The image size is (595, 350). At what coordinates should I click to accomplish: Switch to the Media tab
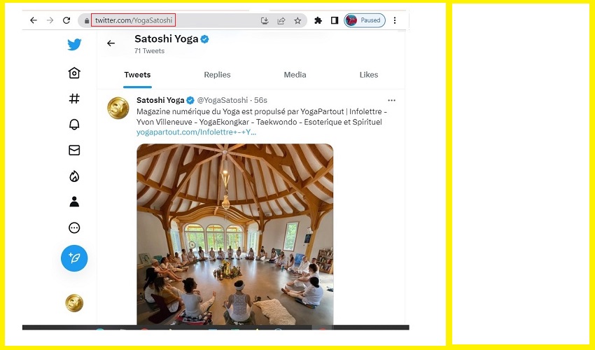coord(295,75)
